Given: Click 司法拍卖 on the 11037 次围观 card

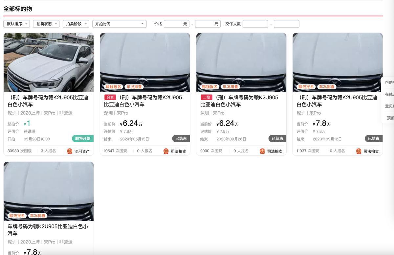Looking at the screenshot, I should 371,151.
